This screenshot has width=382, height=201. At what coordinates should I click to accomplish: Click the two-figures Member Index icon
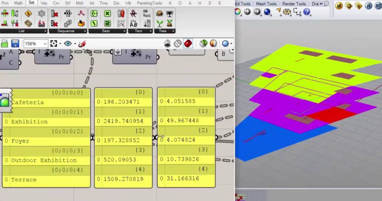pos(121,14)
